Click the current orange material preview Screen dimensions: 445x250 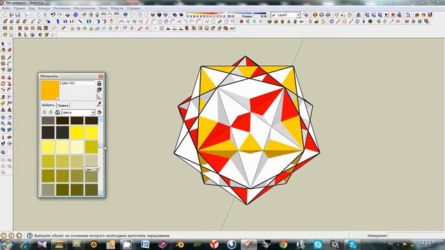[x=50, y=90]
